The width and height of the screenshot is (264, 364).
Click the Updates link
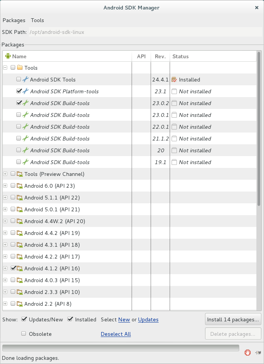coord(148,320)
